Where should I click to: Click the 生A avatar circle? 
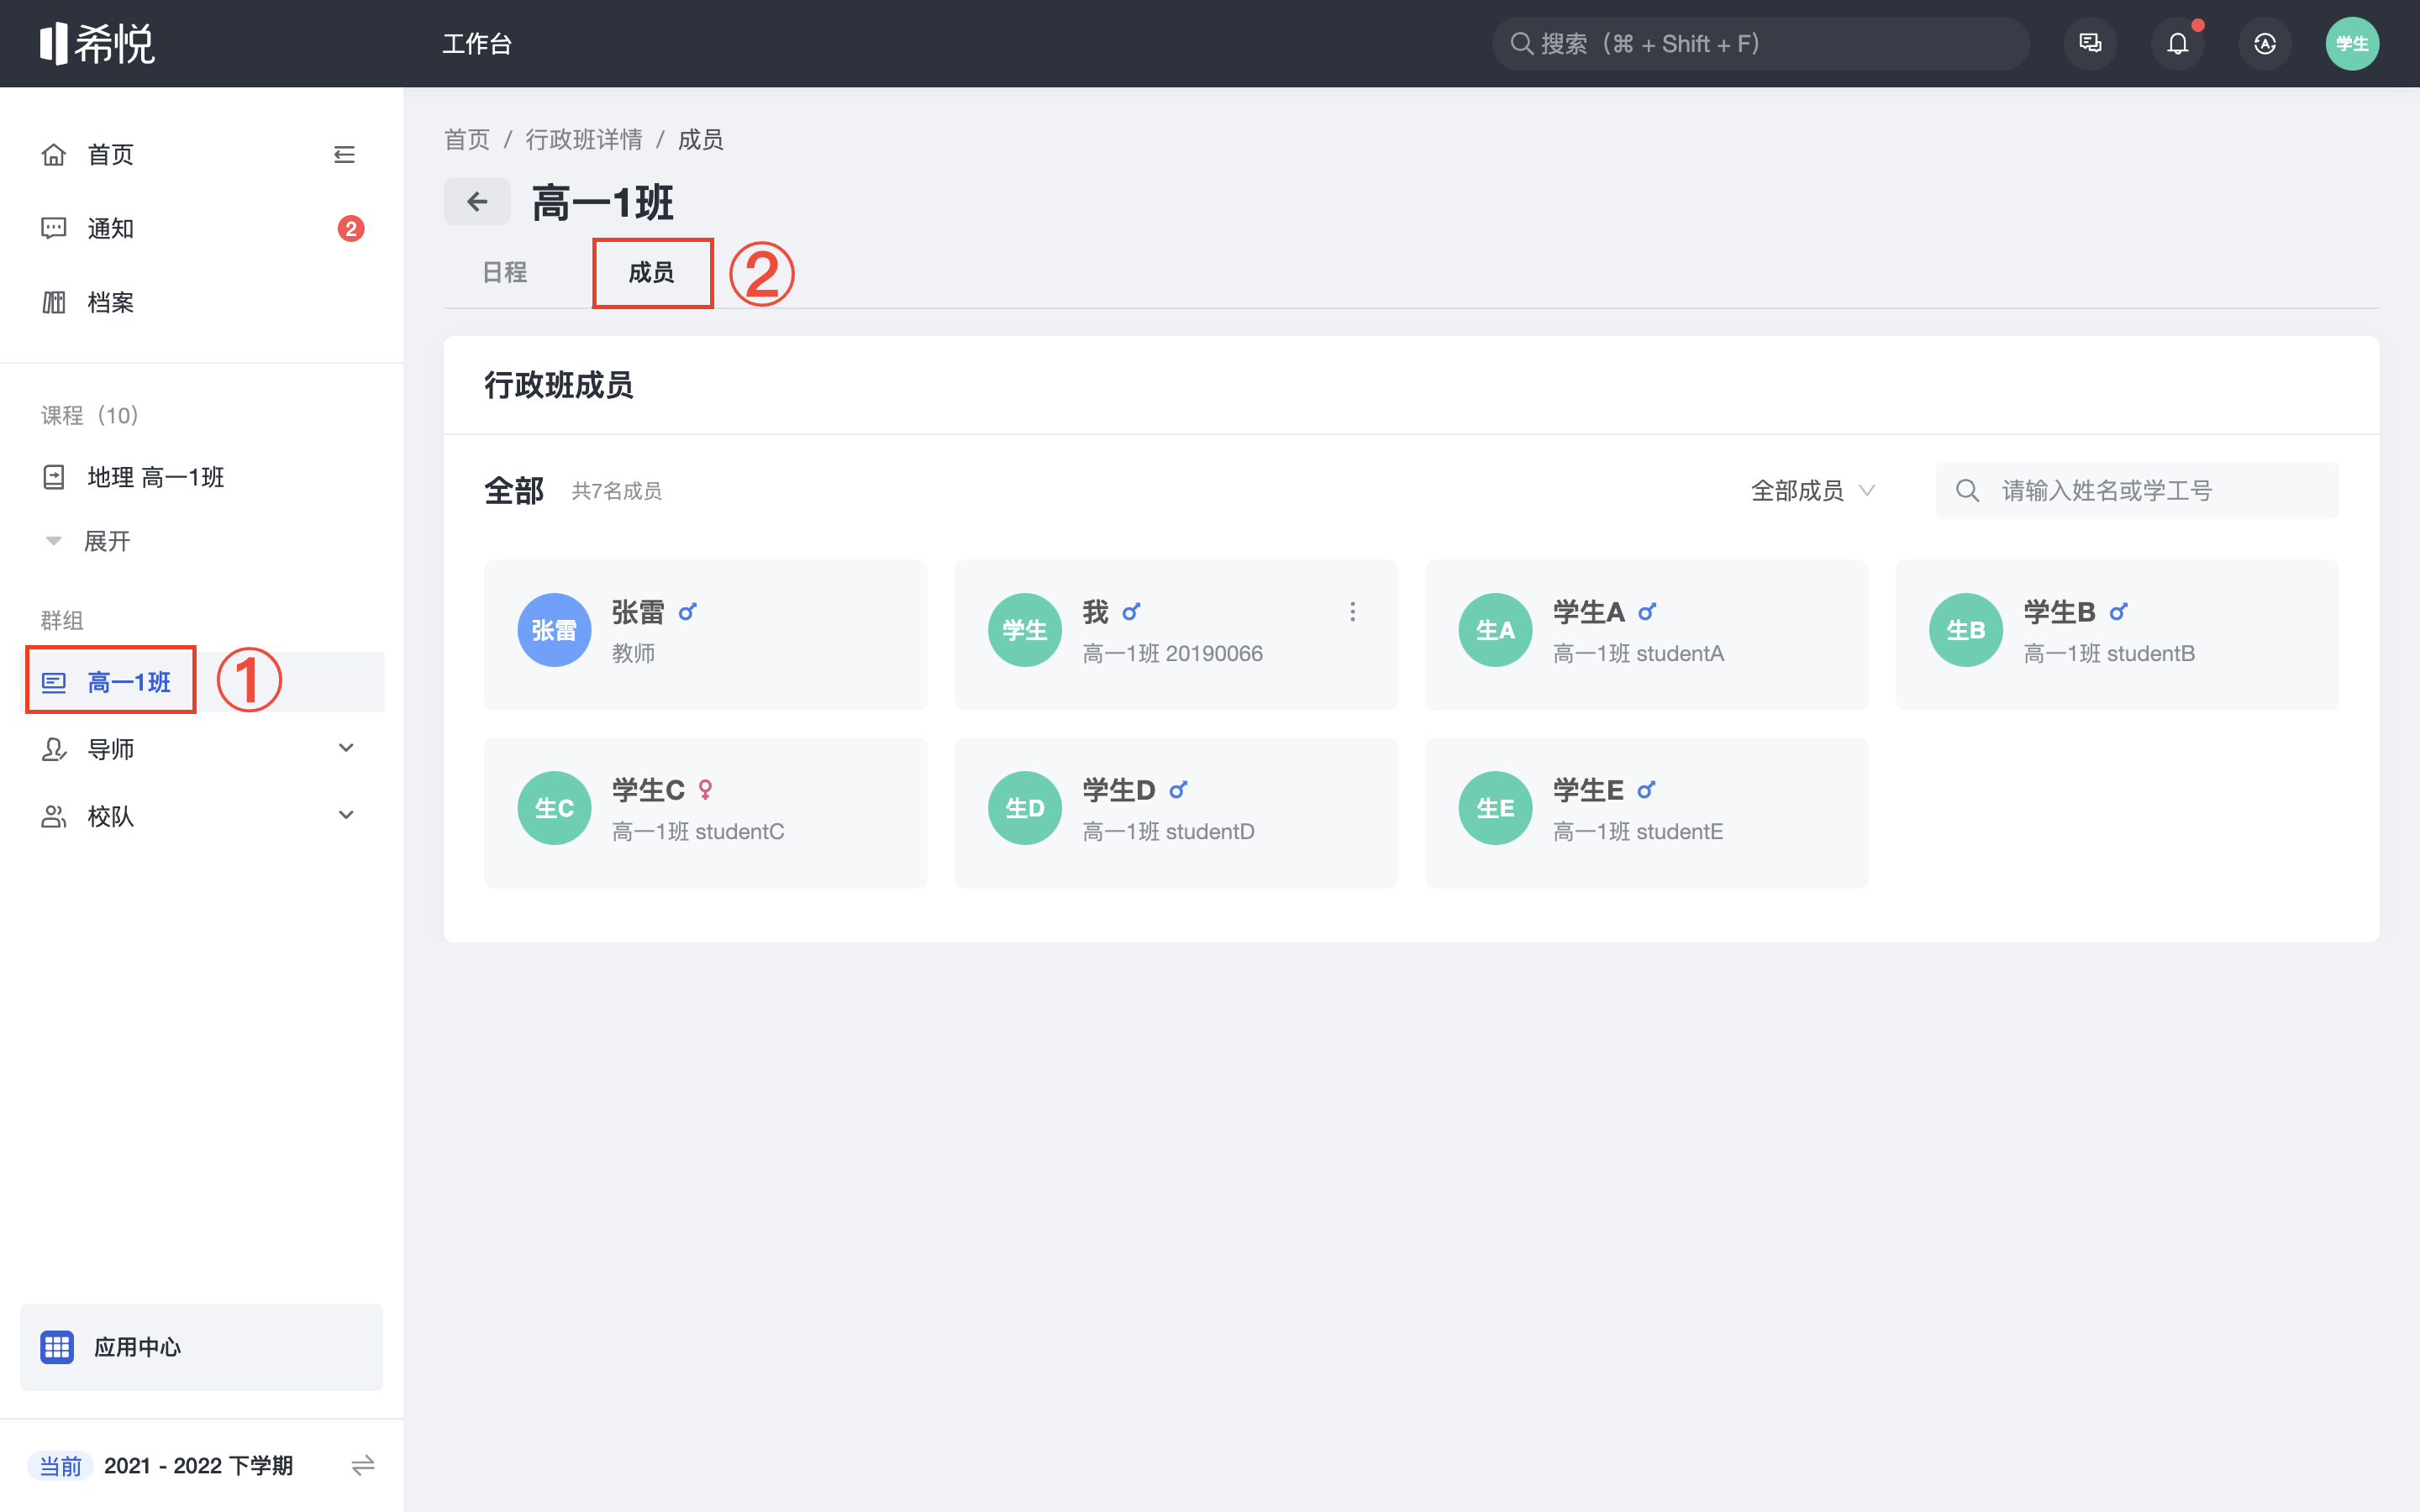pyautogui.click(x=1495, y=630)
